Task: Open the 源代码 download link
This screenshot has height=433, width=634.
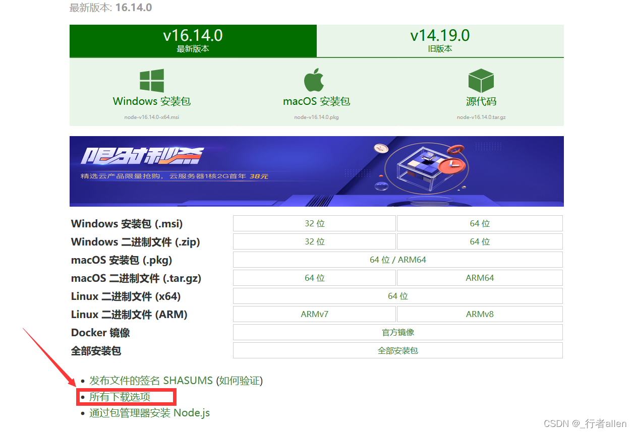Action: click(481, 101)
